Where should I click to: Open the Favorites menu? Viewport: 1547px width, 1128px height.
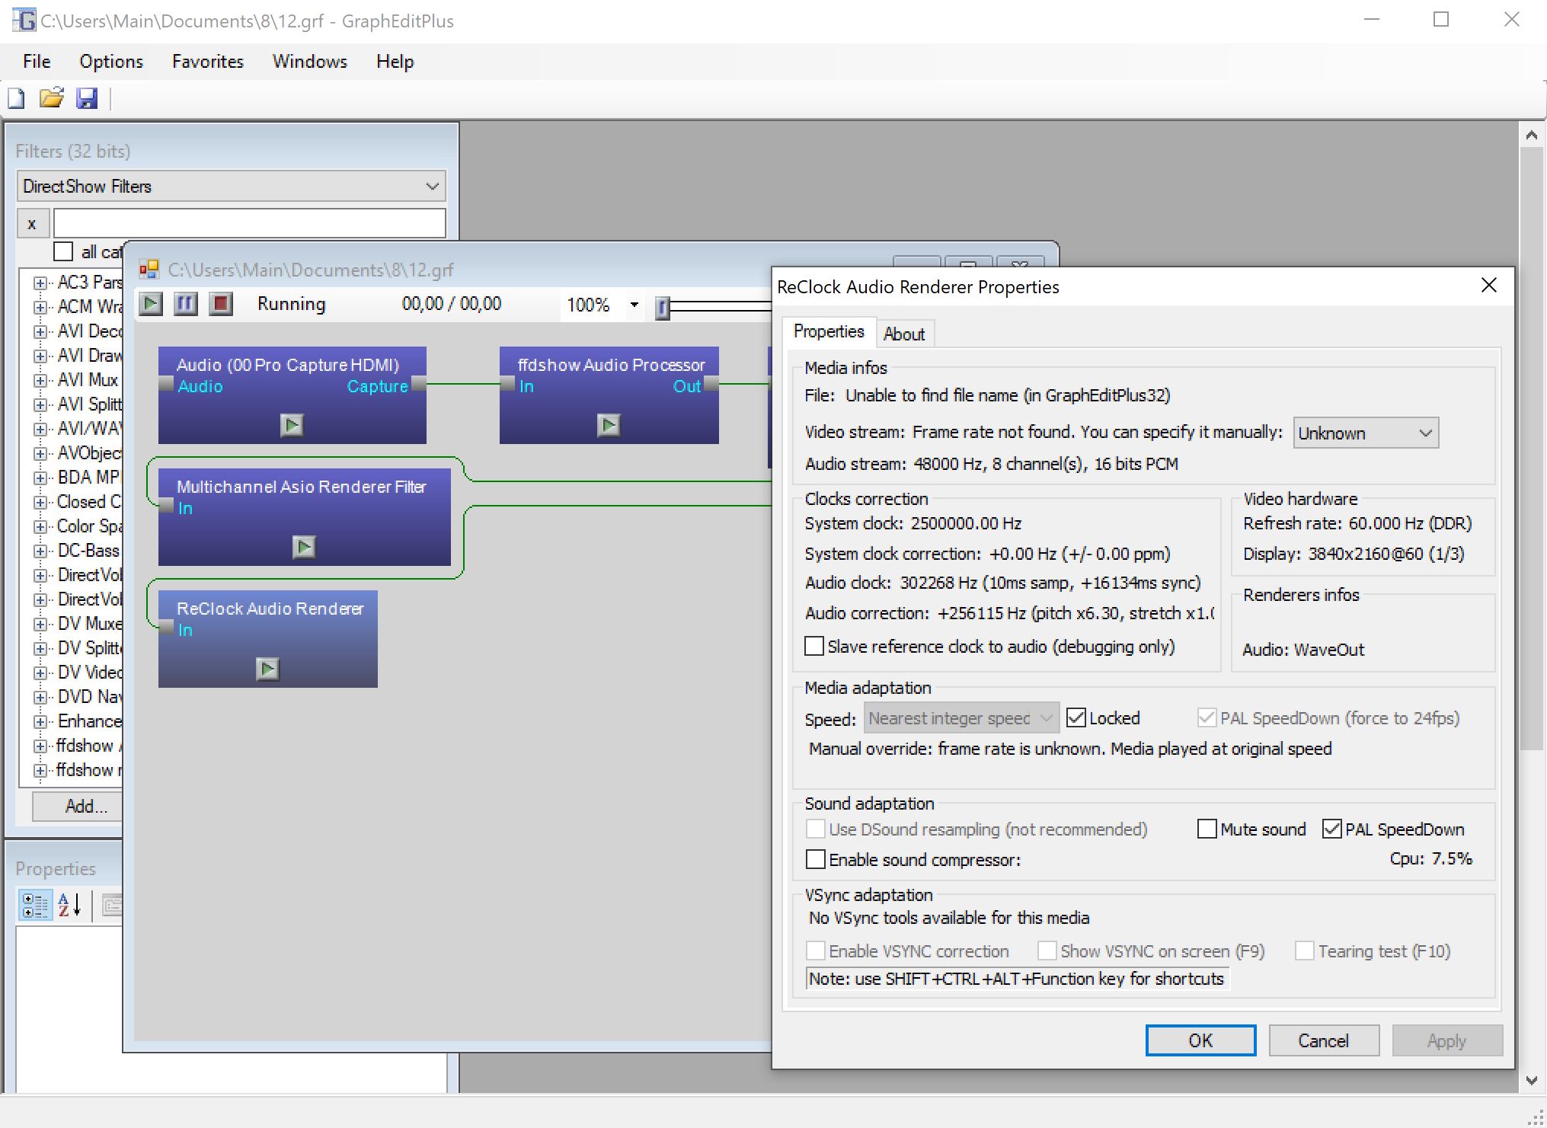[207, 62]
